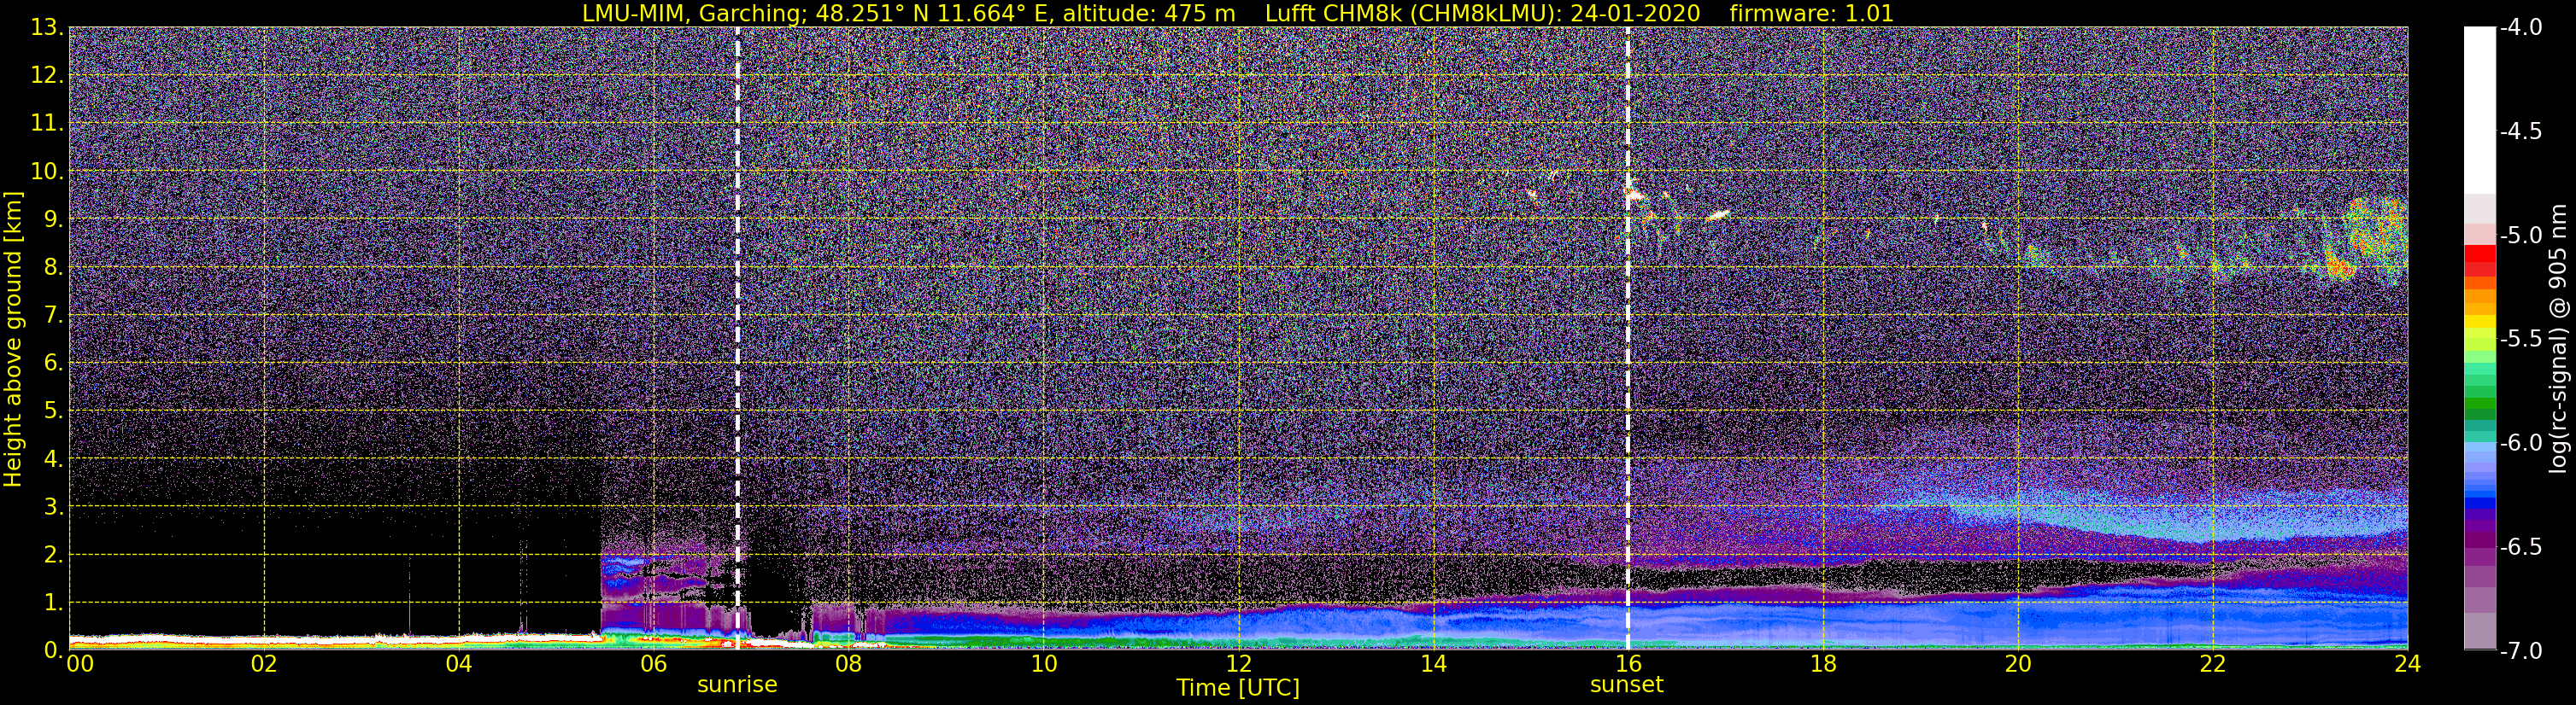Click the '18' time axis tick label
2576x705 pixels.
click(1823, 664)
